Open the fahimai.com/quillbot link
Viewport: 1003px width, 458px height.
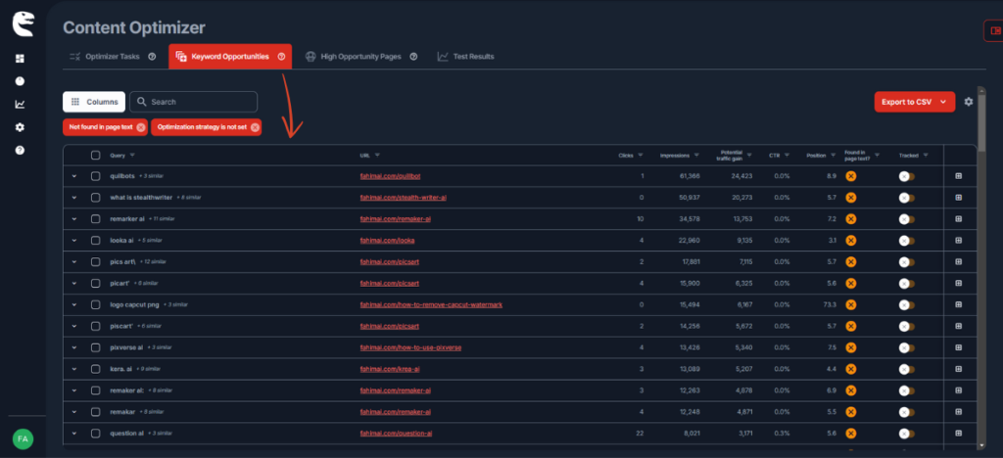[x=390, y=175]
